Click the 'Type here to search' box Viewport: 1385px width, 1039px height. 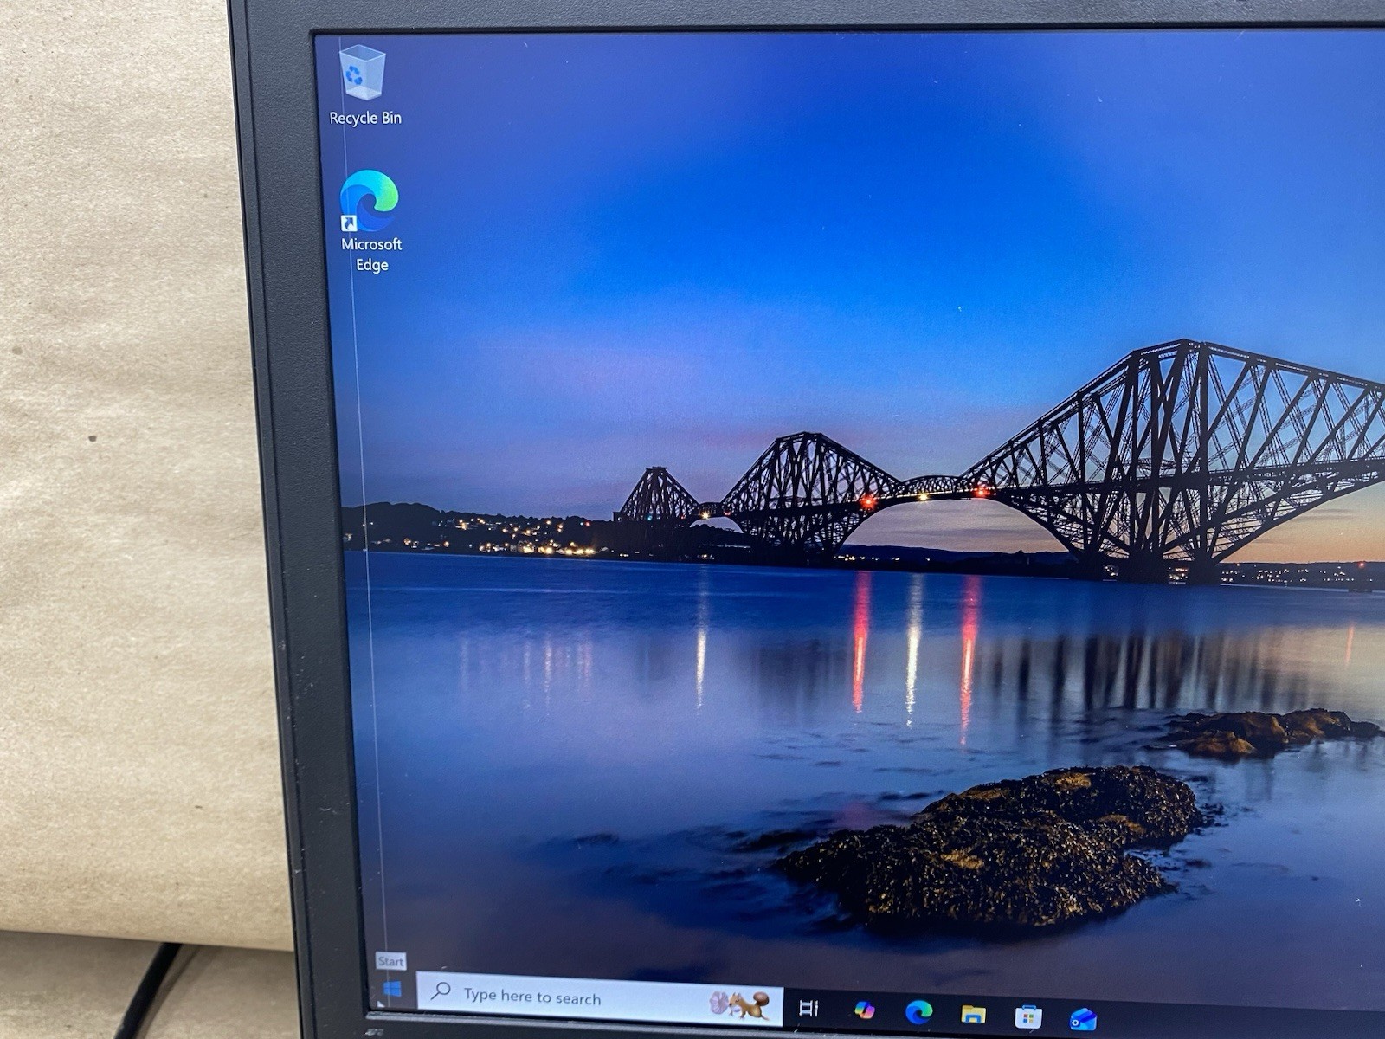tap(600, 999)
